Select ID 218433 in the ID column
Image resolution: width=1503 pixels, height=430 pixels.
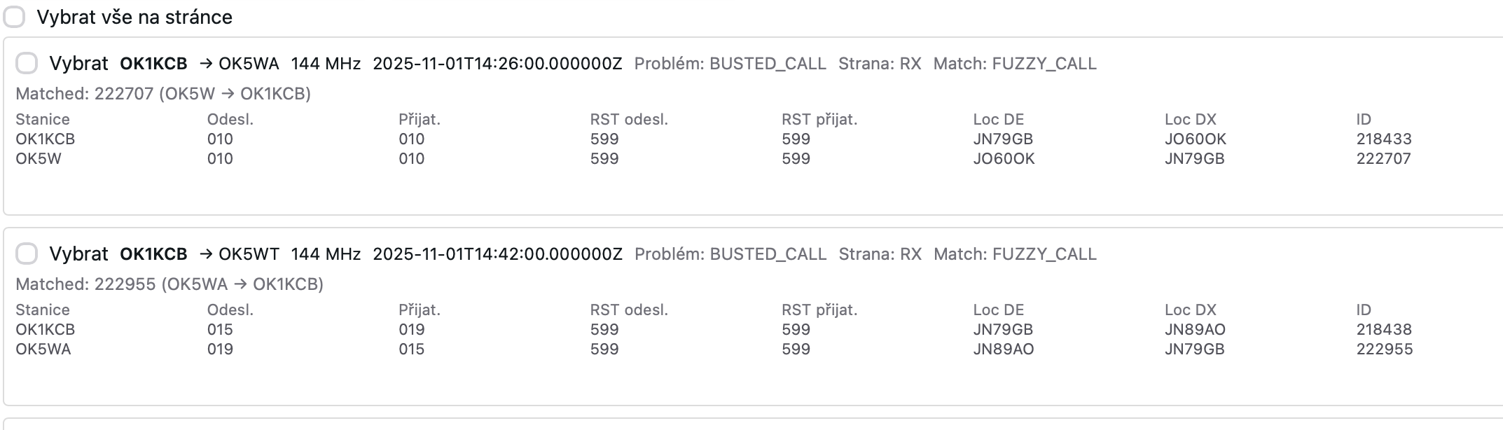tap(1383, 139)
